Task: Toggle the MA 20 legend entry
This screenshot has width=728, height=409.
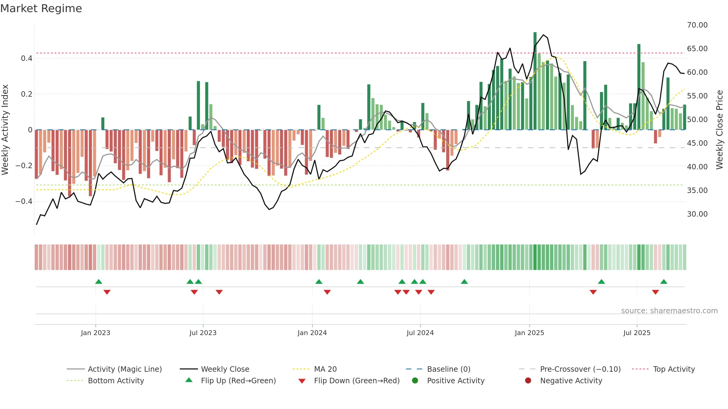Action: point(315,369)
